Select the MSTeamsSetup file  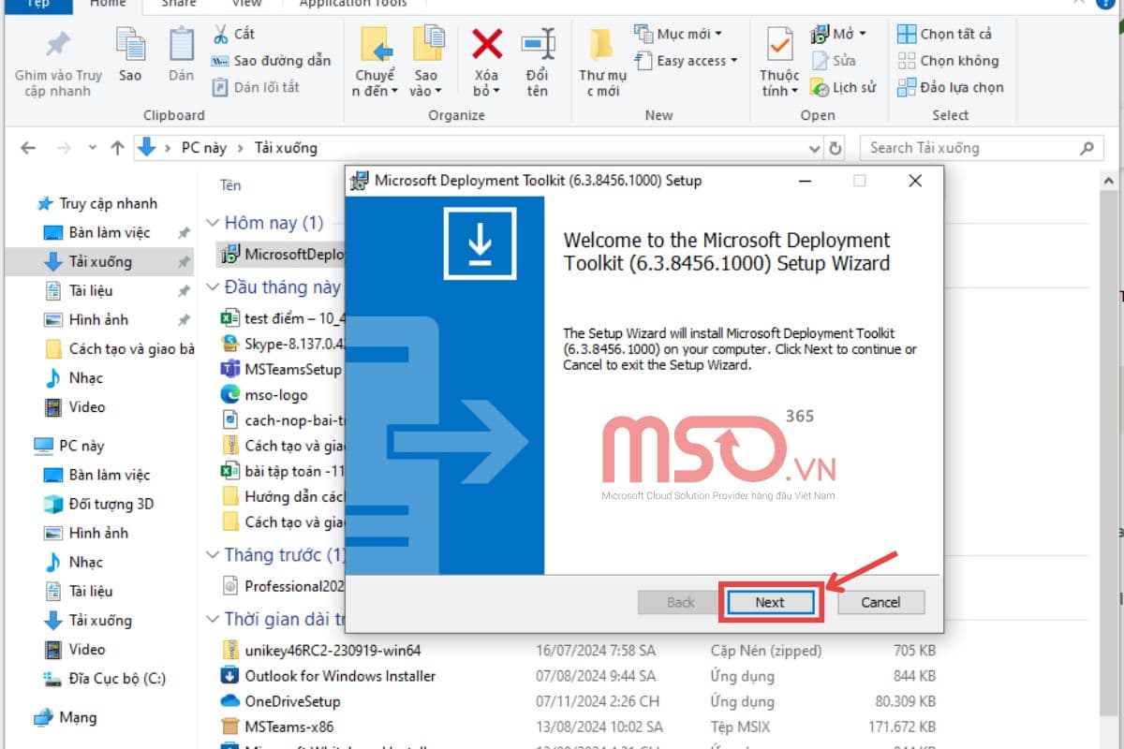(282, 369)
